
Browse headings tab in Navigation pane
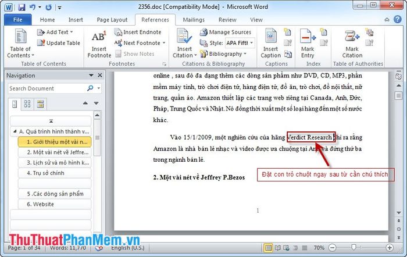coord(15,104)
